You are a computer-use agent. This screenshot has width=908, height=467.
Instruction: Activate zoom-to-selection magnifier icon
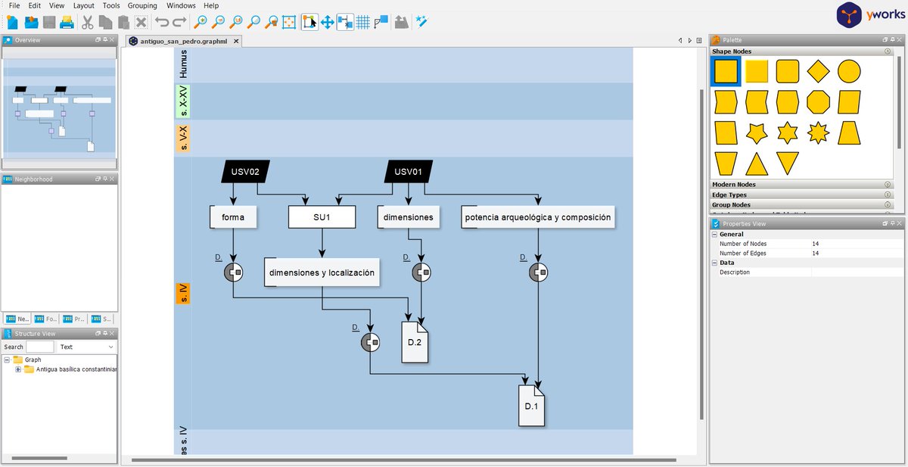(x=272, y=22)
